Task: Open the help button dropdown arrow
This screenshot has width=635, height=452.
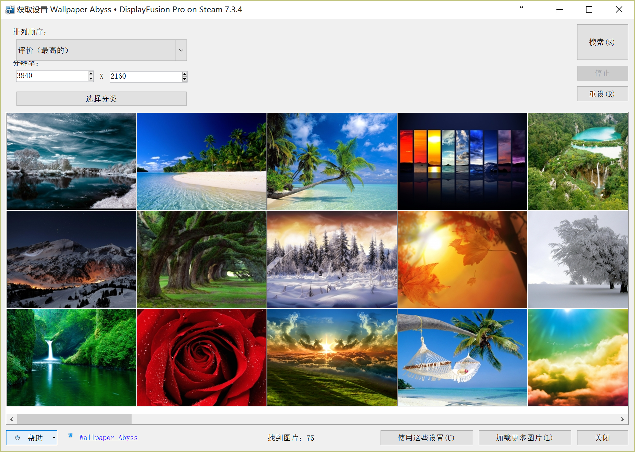Action: click(x=54, y=438)
